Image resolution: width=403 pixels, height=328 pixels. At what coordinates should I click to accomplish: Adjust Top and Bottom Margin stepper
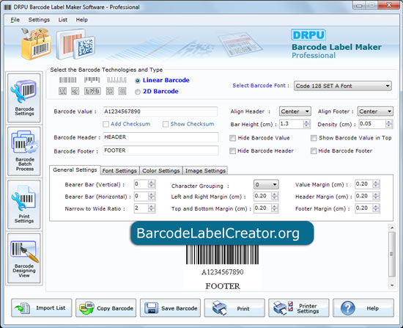pyautogui.click(x=275, y=208)
